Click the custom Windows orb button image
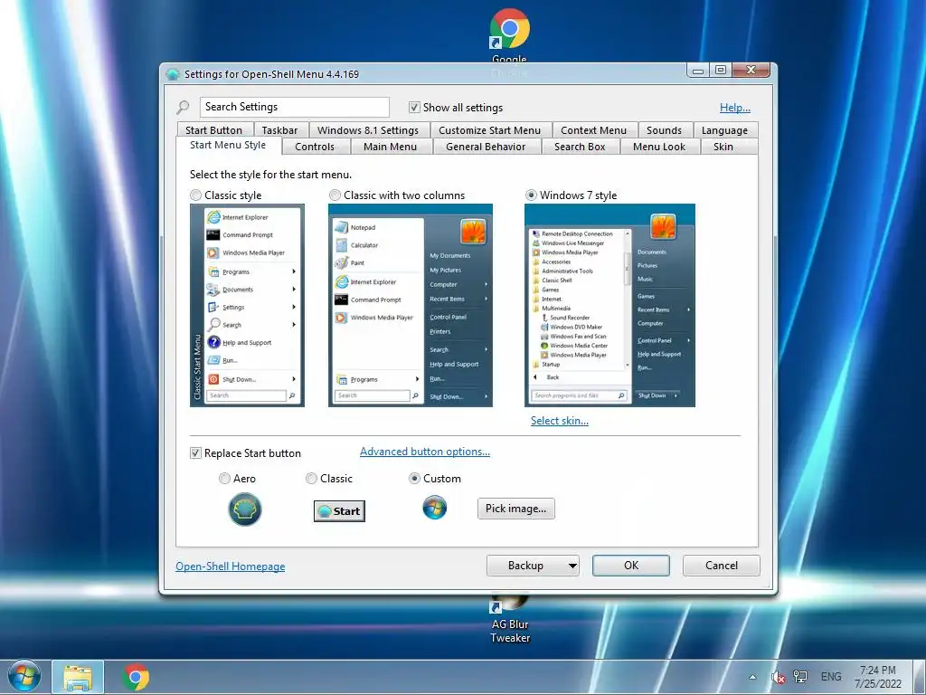Image resolution: width=926 pixels, height=695 pixels. pos(435,508)
